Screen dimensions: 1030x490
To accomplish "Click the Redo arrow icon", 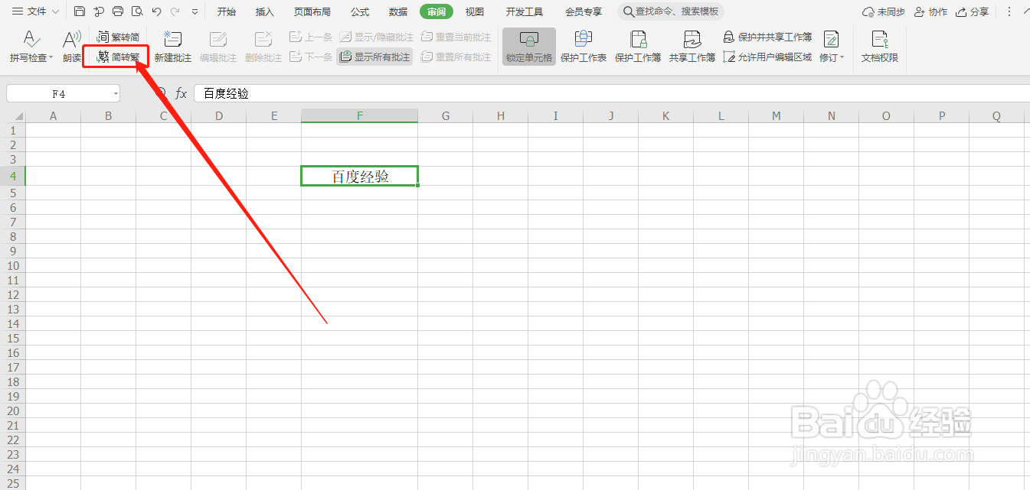I will click(175, 11).
